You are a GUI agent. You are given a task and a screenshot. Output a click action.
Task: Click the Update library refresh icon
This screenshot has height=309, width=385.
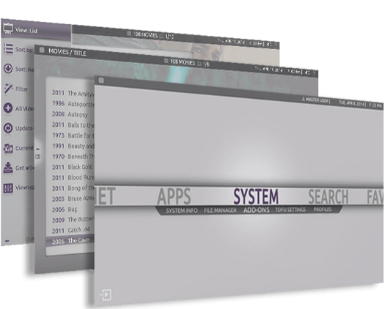[8, 128]
